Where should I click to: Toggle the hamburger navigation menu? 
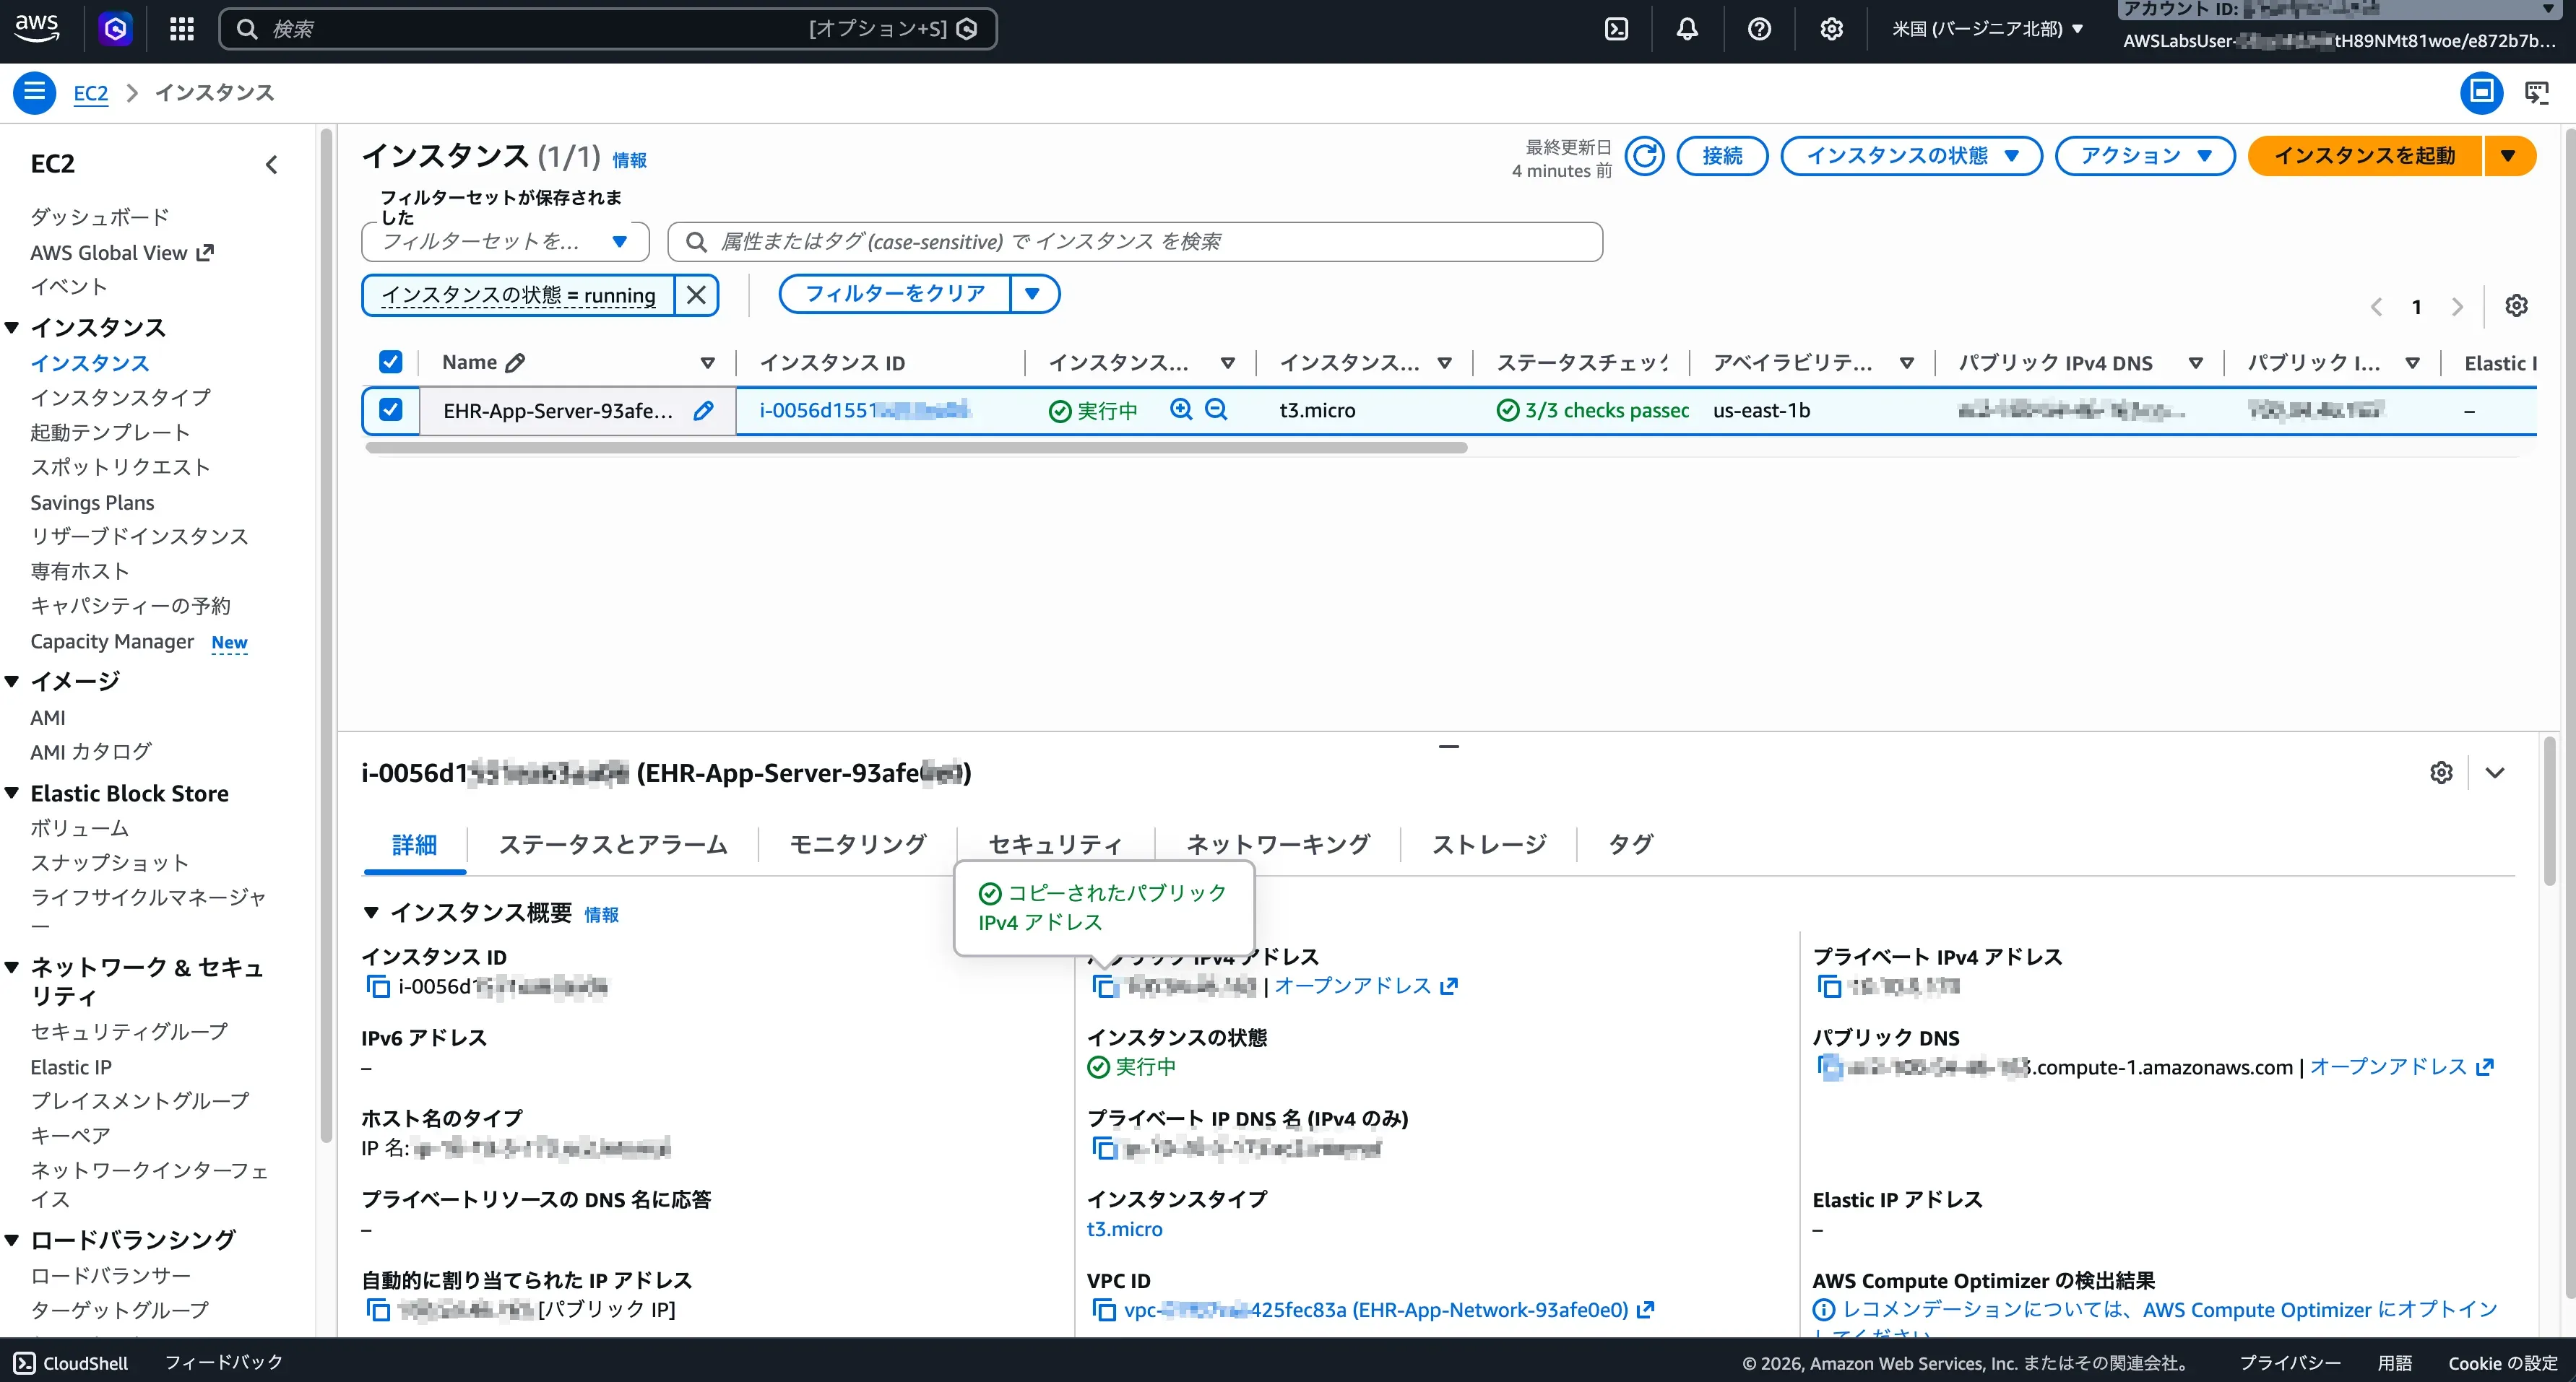click(x=34, y=92)
